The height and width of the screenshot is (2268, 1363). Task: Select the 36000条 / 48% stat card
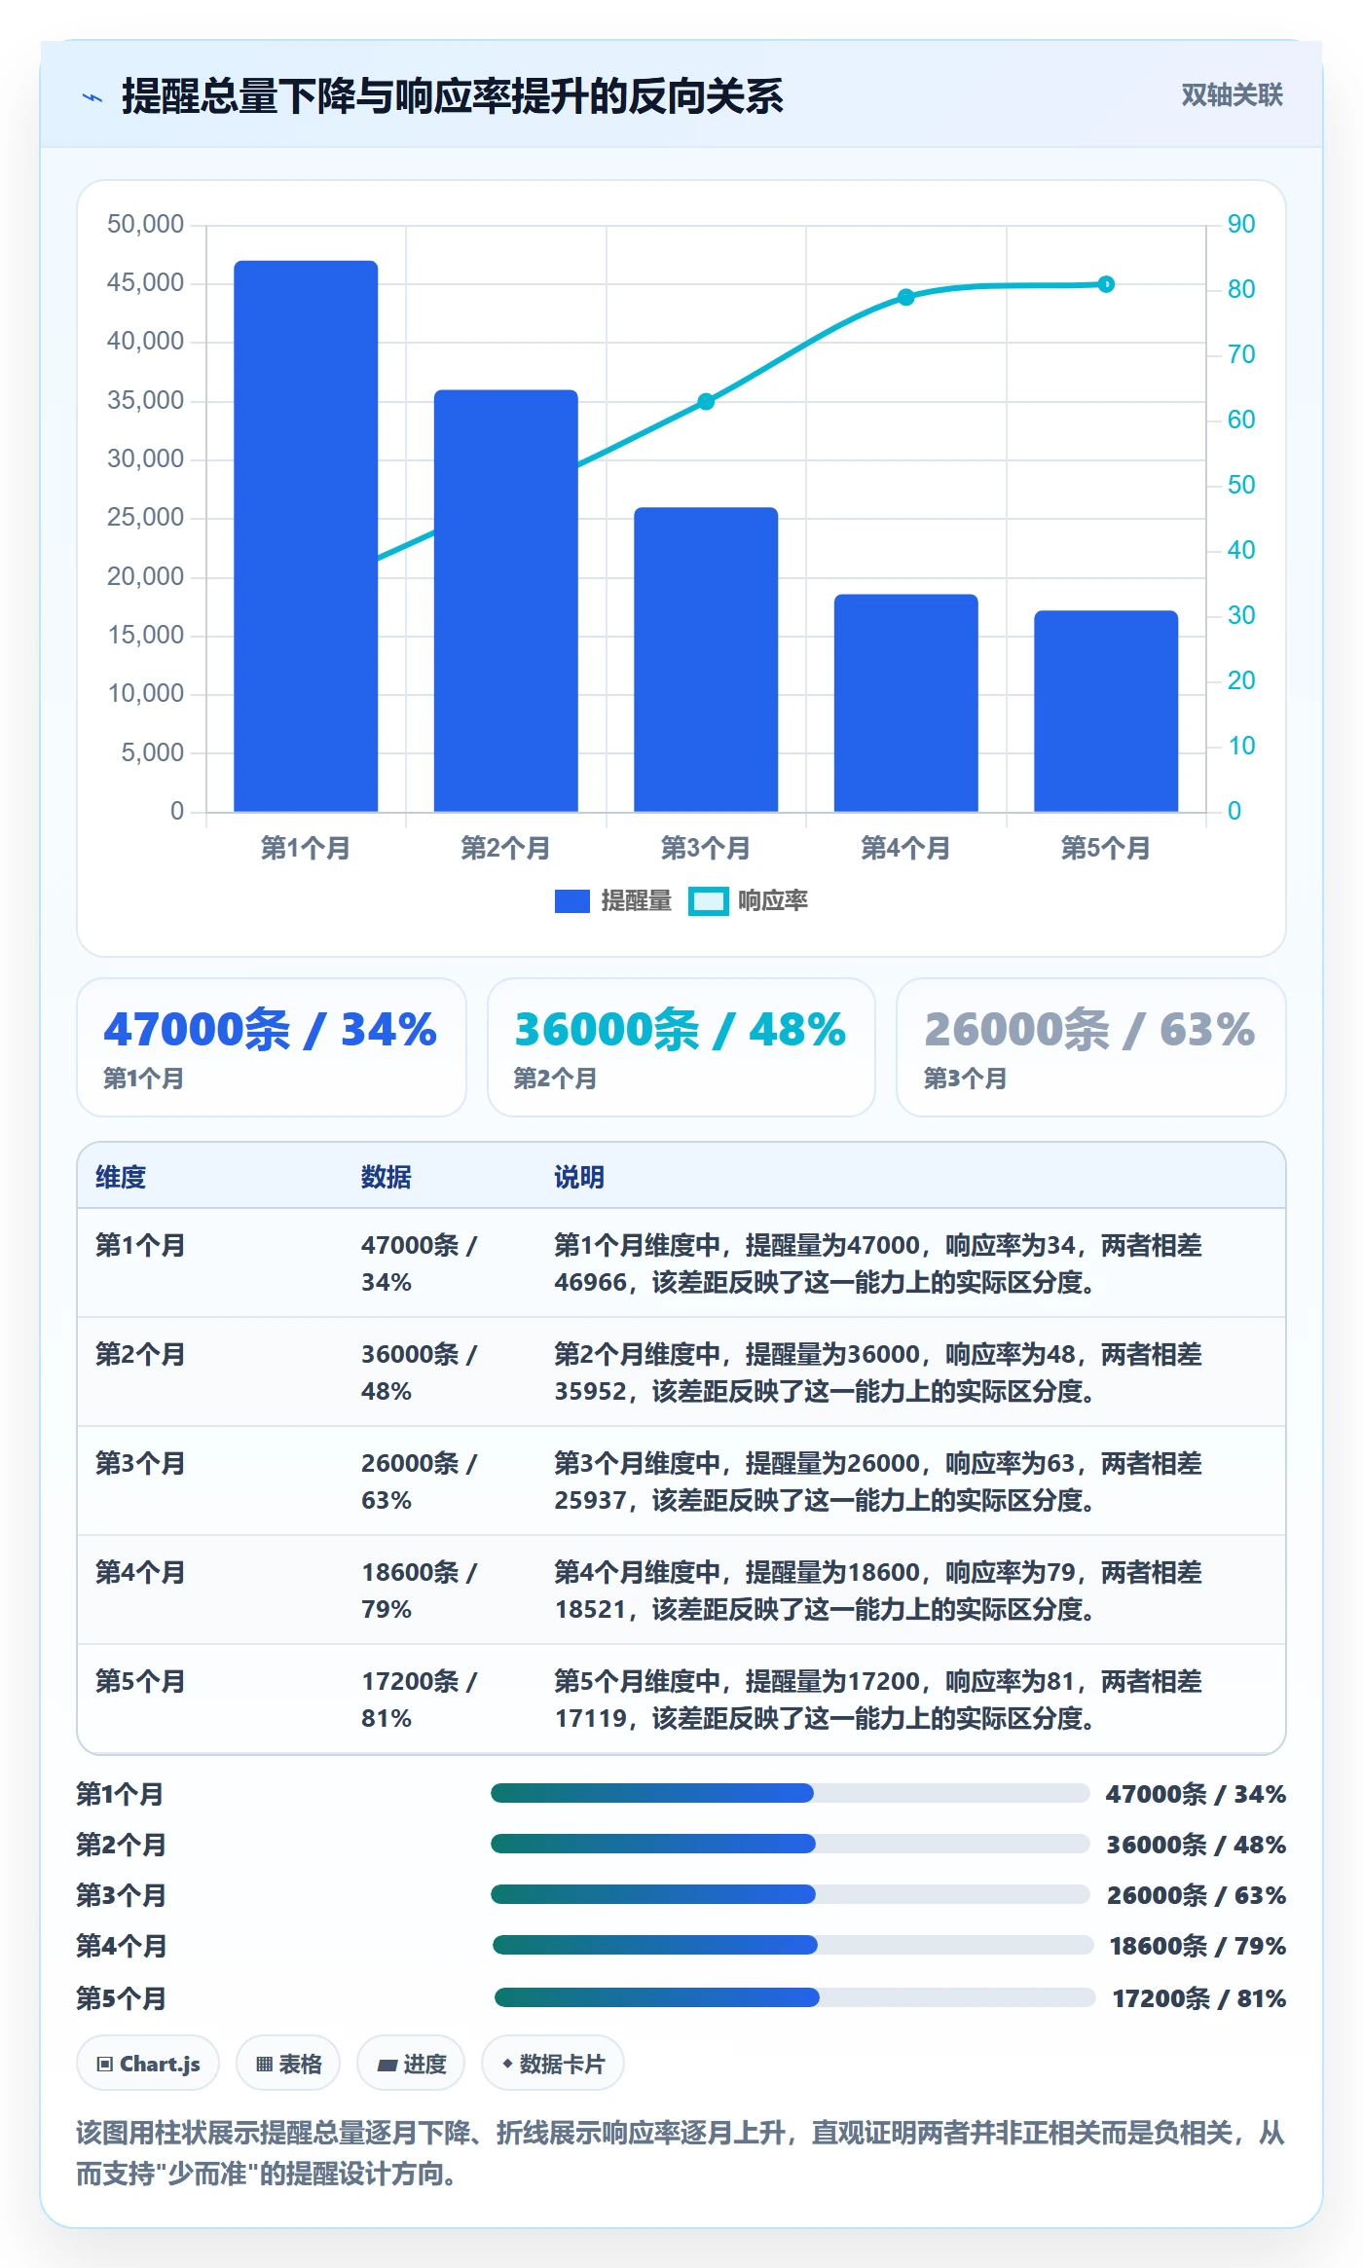pos(681,1047)
